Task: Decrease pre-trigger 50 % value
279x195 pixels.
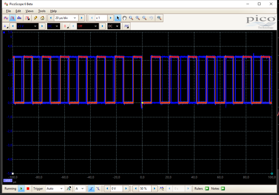Action: 136,188
